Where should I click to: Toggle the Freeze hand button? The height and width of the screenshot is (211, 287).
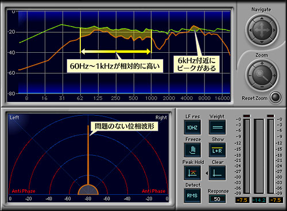192,150
